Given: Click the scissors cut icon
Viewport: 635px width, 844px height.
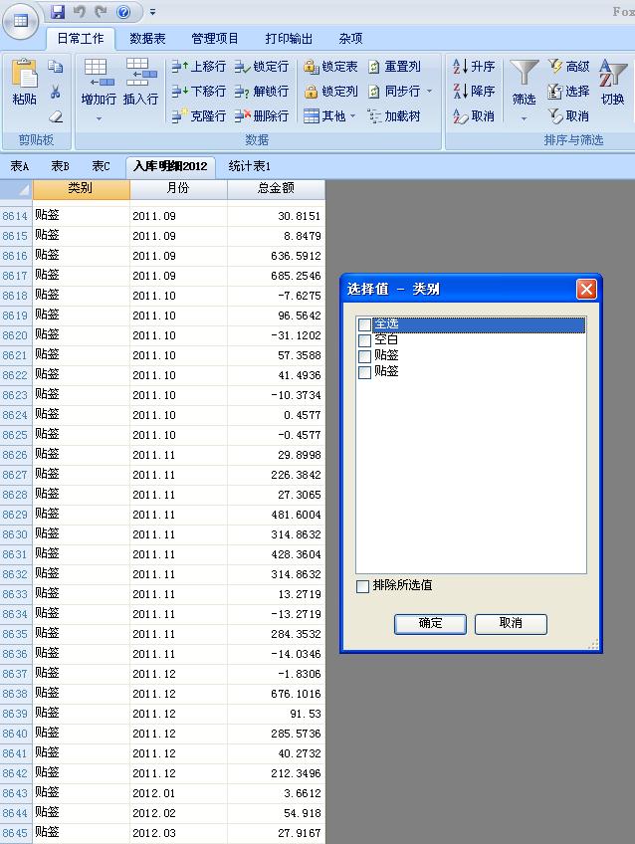Looking at the screenshot, I should [56, 92].
